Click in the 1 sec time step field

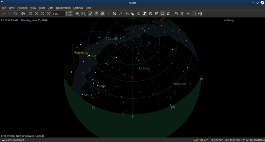(58, 14)
